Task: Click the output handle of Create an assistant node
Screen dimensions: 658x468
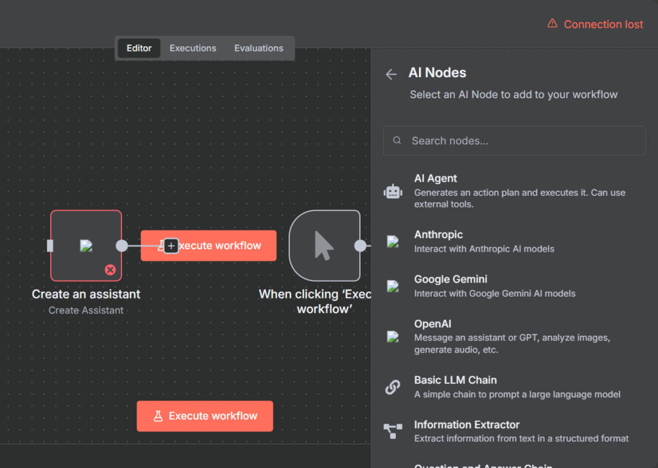Action: point(121,246)
